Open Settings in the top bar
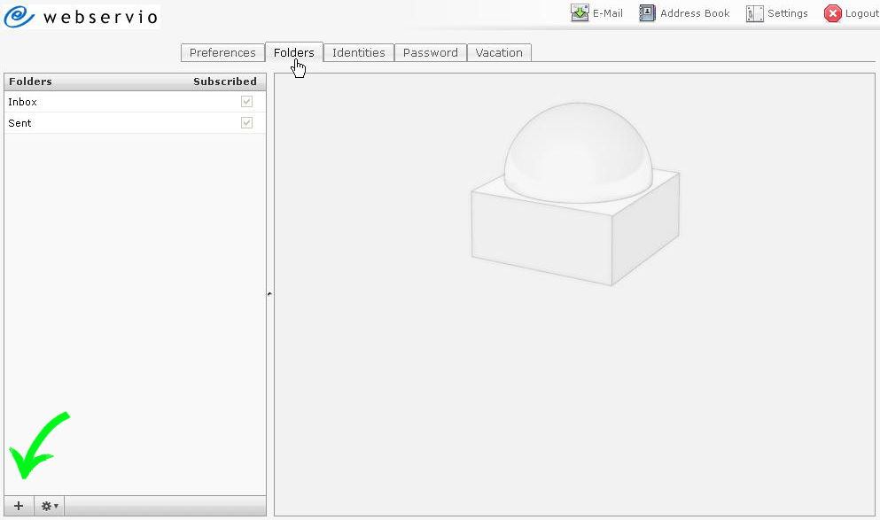Screen dimensions: 880x520 click(776, 13)
